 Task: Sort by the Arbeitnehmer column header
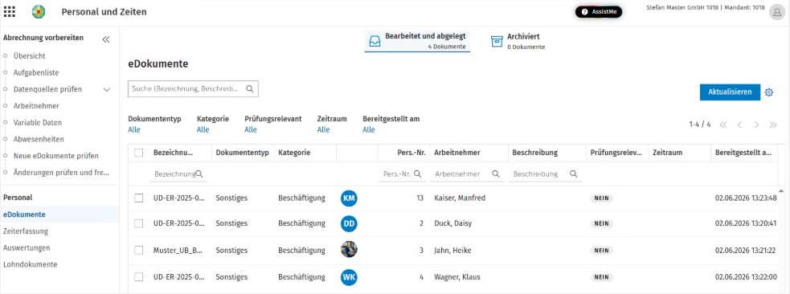tap(457, 153)
